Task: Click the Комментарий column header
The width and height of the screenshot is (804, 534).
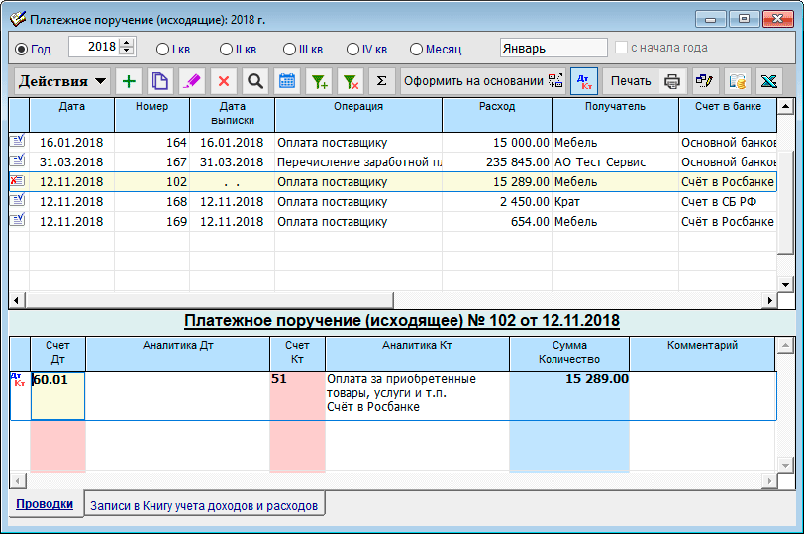Action: coord(702,353)
